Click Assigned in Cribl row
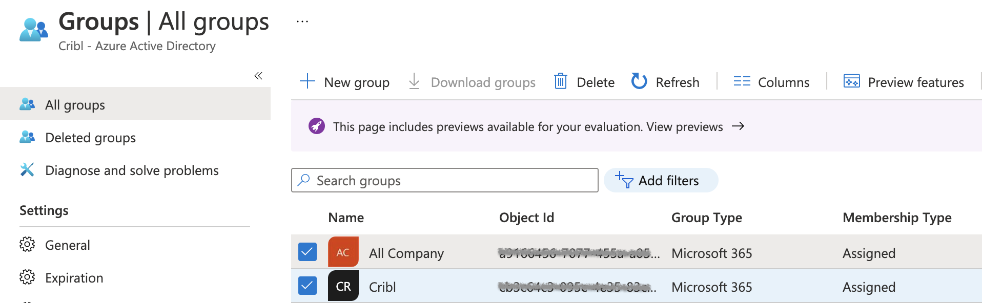Viewport: 982px width, 303px height. [x=869, y=287]
